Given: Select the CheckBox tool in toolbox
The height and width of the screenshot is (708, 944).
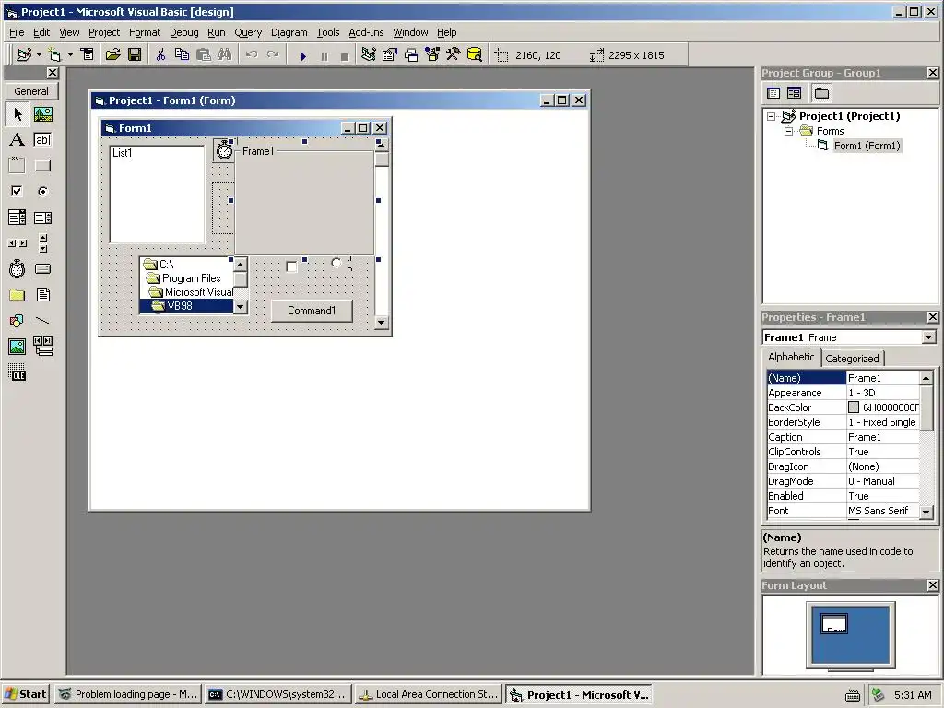Looking at the screenshot, I should [x=18, y=192].
